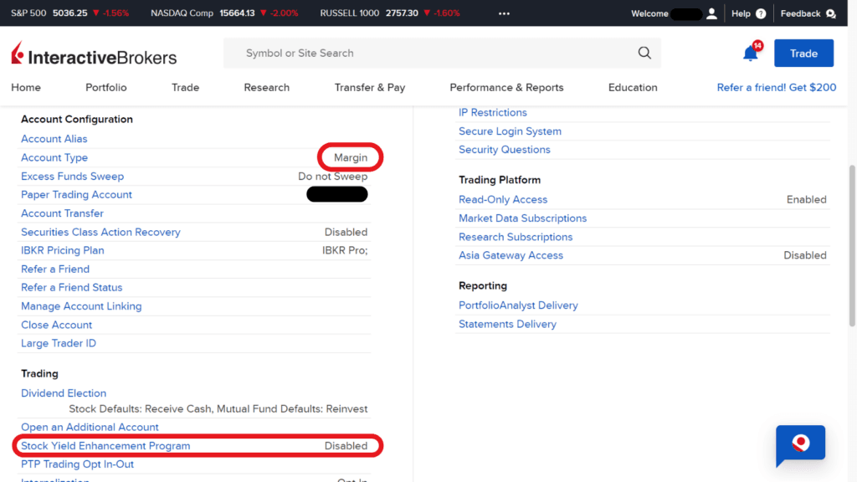
Task: Open the Stock Yield Enhancement Program link
Action: pyautogui.click(x=105, y=446)
